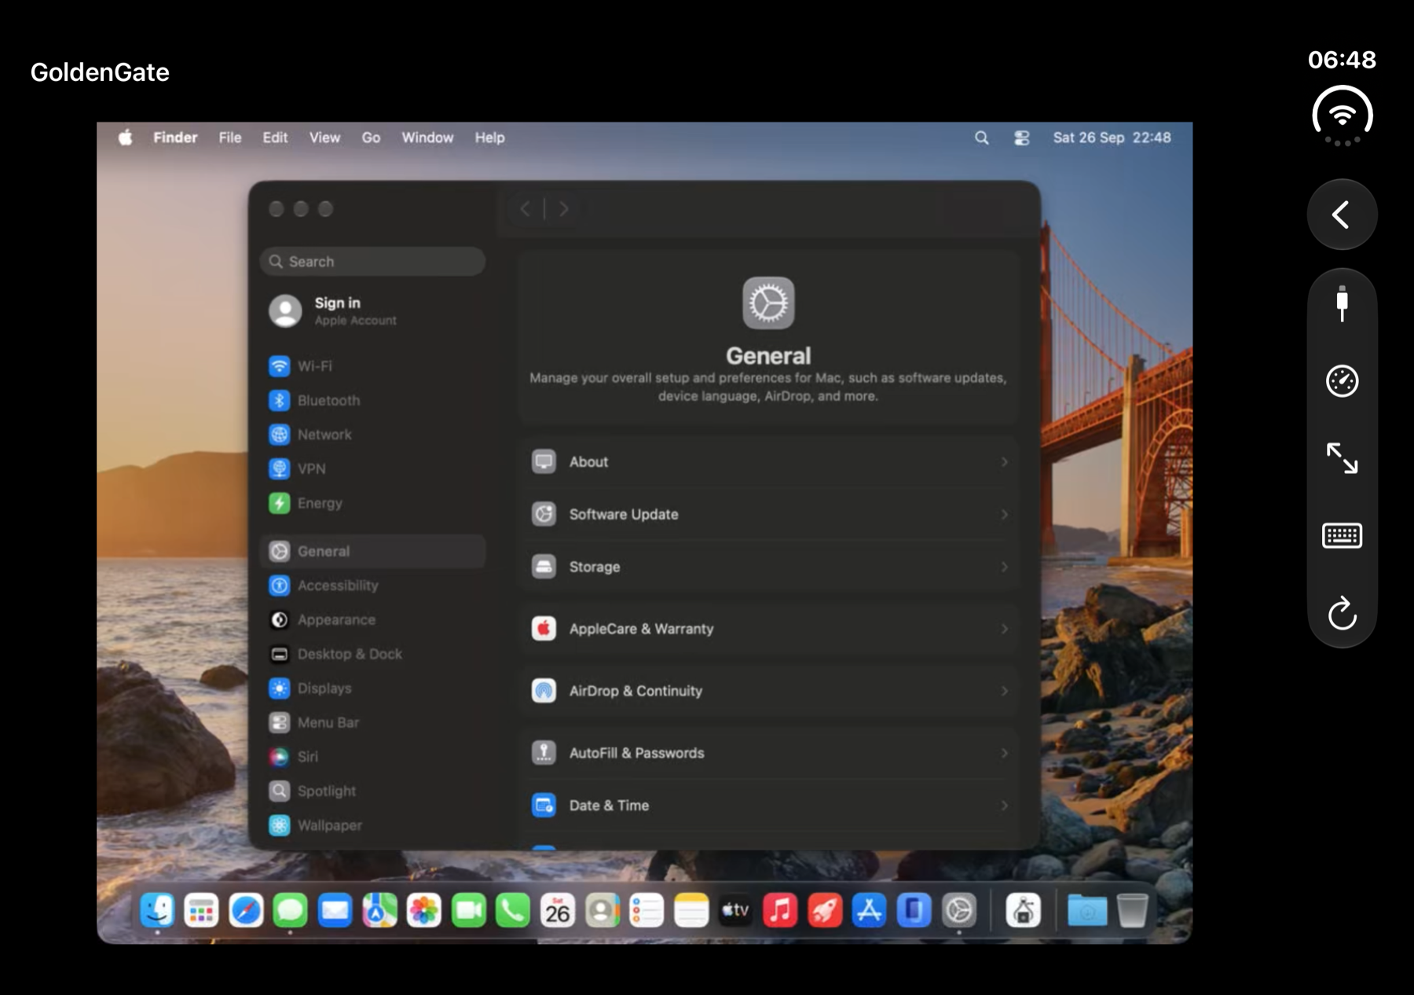The image size is (1414, 995).
Task: Open Spotlight search from the menu bar
Action: tap(981, 138)
